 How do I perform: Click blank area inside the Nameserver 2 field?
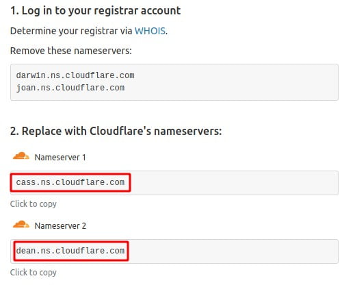[x=233, y=251]
